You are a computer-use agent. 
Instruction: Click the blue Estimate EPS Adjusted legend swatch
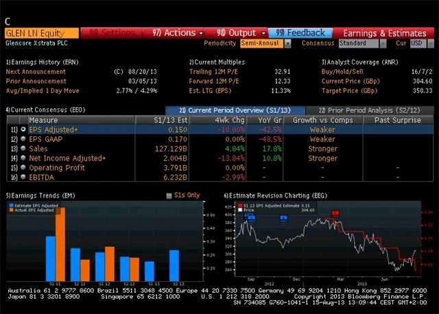11,206
